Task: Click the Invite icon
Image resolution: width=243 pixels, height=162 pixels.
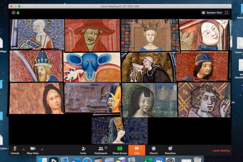Action: click(84, 148)
